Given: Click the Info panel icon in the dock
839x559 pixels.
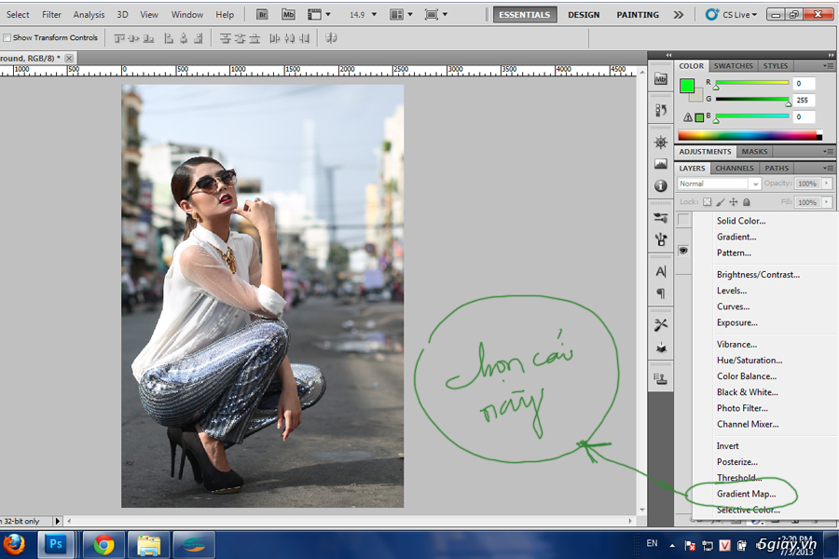Looking at the screenshot, I should click(x=661, y=185).
